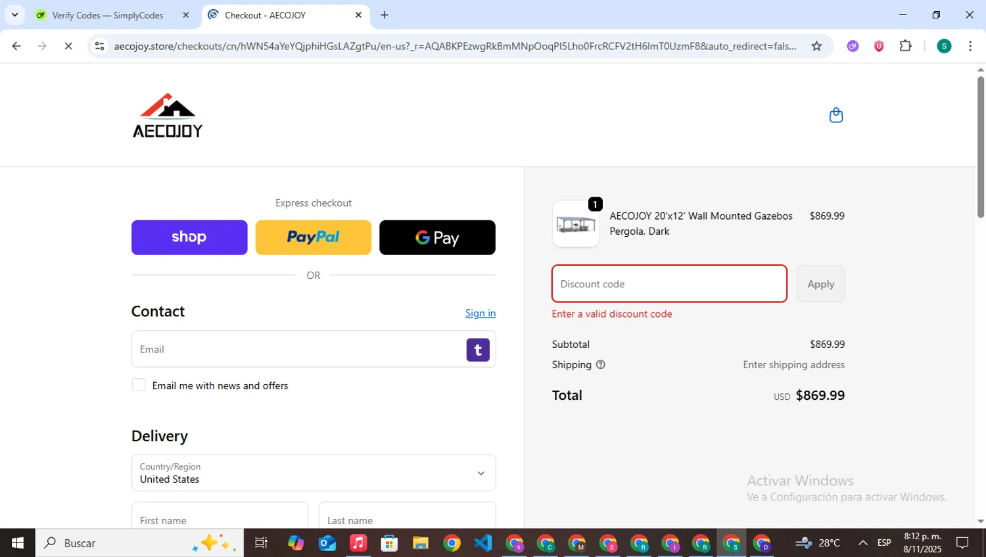
Task: Click the Apply discount button
Action: coord(821,284)
